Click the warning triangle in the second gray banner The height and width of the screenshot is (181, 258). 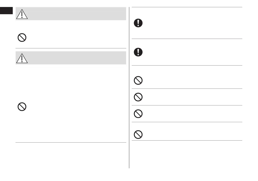coord(22,58)
